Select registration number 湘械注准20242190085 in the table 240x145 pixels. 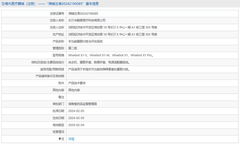[x=83, y=14]
